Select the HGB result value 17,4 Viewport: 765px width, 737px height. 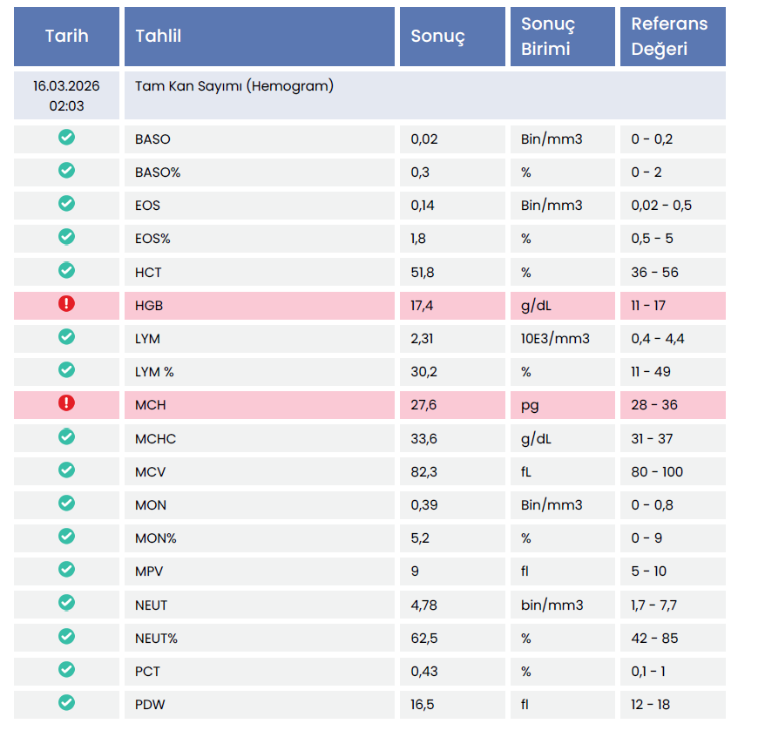click(423, 306)
